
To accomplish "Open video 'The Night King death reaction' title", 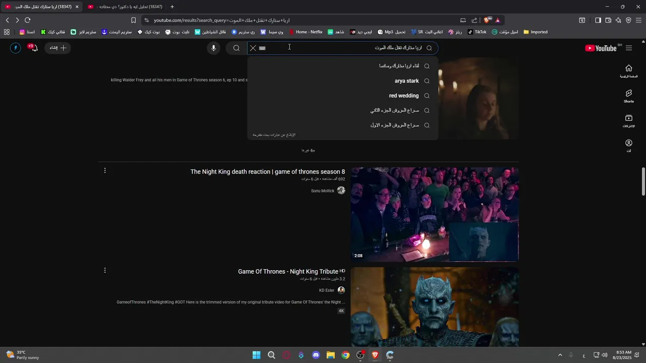I will (x=267, y=172).
